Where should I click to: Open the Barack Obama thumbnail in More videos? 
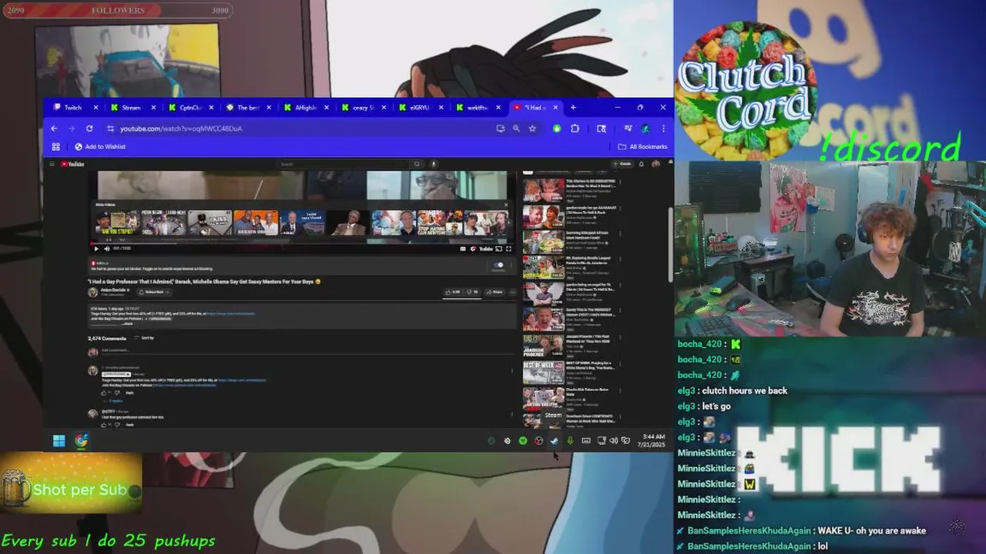pos(256,223)
